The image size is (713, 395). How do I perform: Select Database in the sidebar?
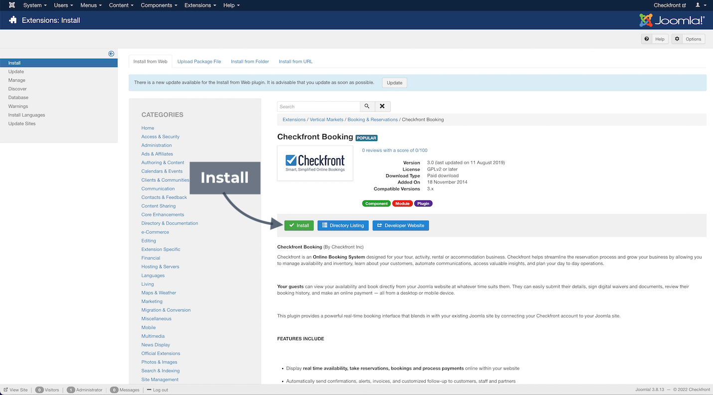click(18, 97)
